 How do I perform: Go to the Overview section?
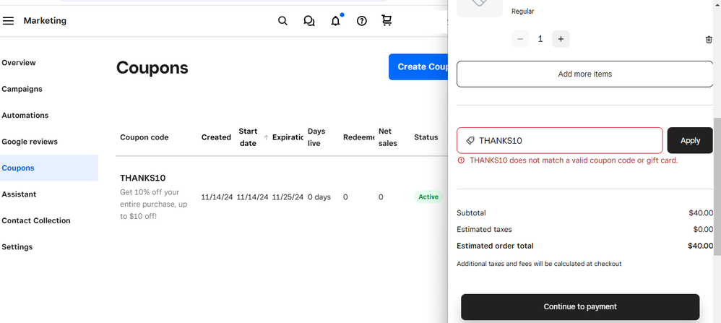pos(19,63)
